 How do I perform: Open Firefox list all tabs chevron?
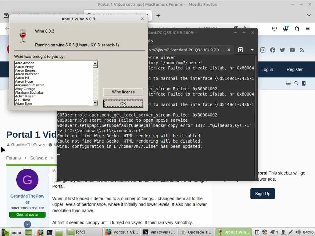pyautogui.click(x=309, y=15)
